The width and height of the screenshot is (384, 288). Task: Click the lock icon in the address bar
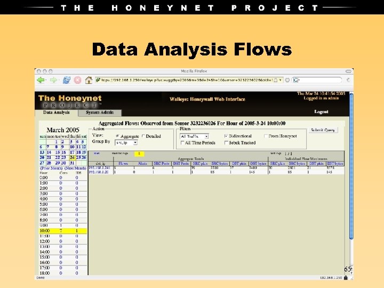(276, 80)
